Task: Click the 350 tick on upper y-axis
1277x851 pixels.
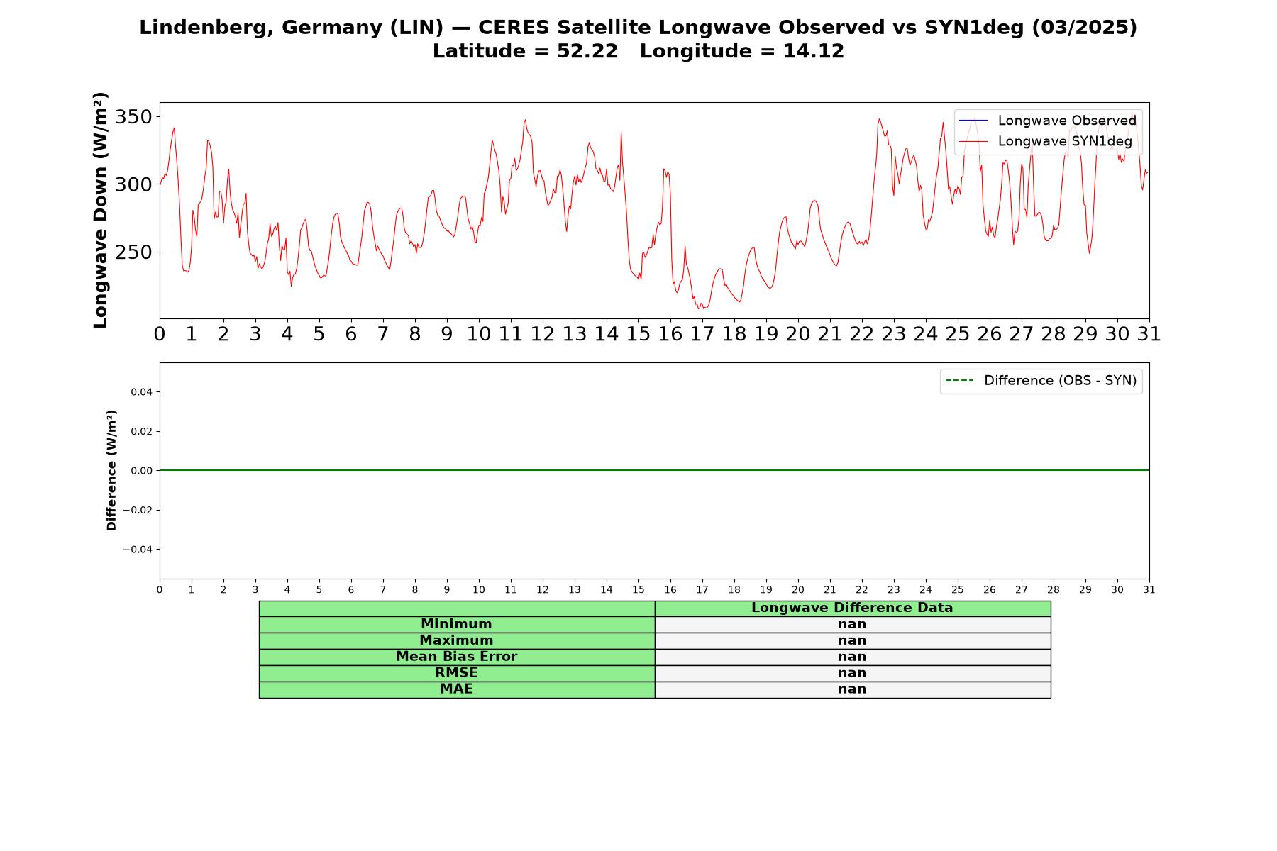Action: pos(133,116)
